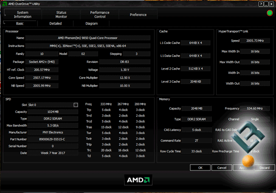Open the Diagram sub-tab

pyautogui.click(x=91, y=23)
